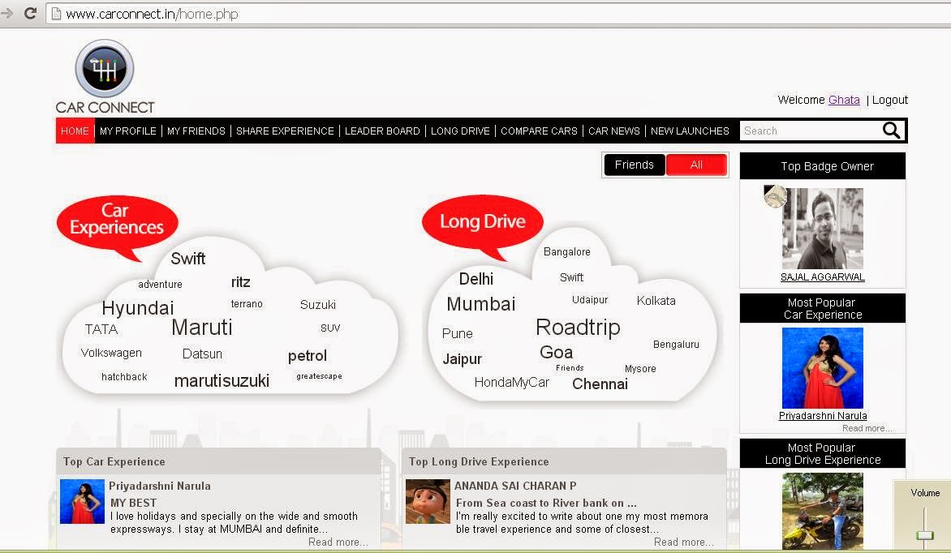
Task: Click the browser forward arrow
Action: [6, 13]
